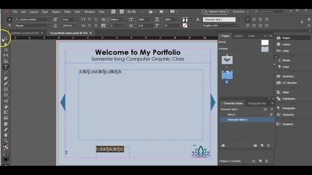Open the File menu

tap(15, 12)
